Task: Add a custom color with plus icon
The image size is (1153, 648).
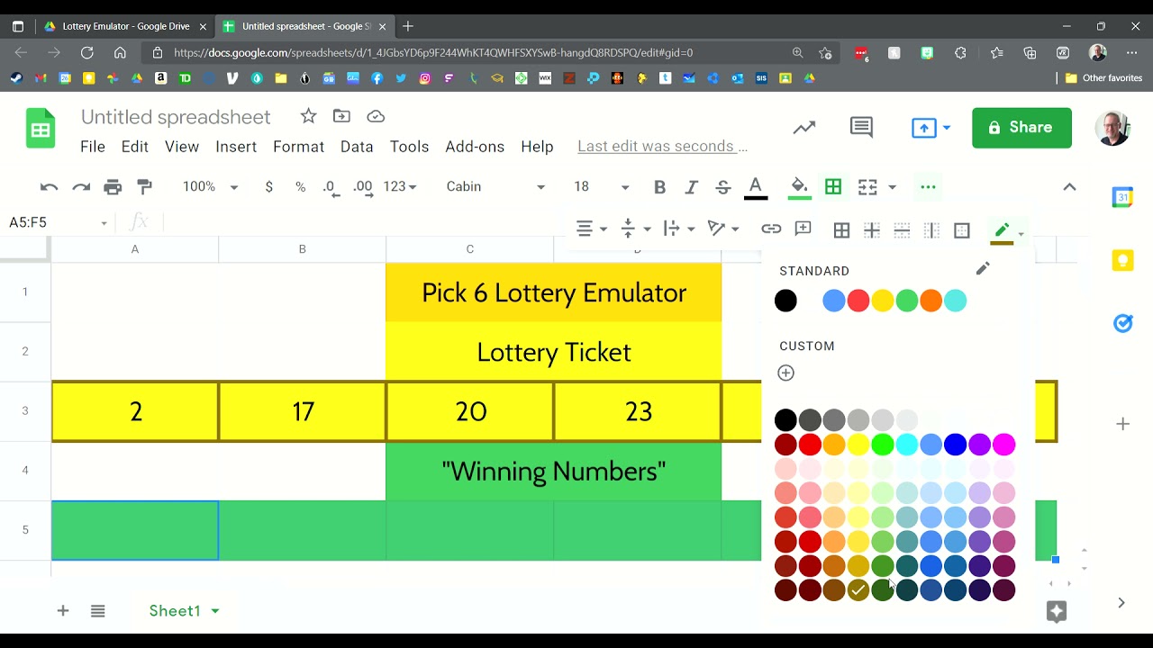Action: coord(785,373)
